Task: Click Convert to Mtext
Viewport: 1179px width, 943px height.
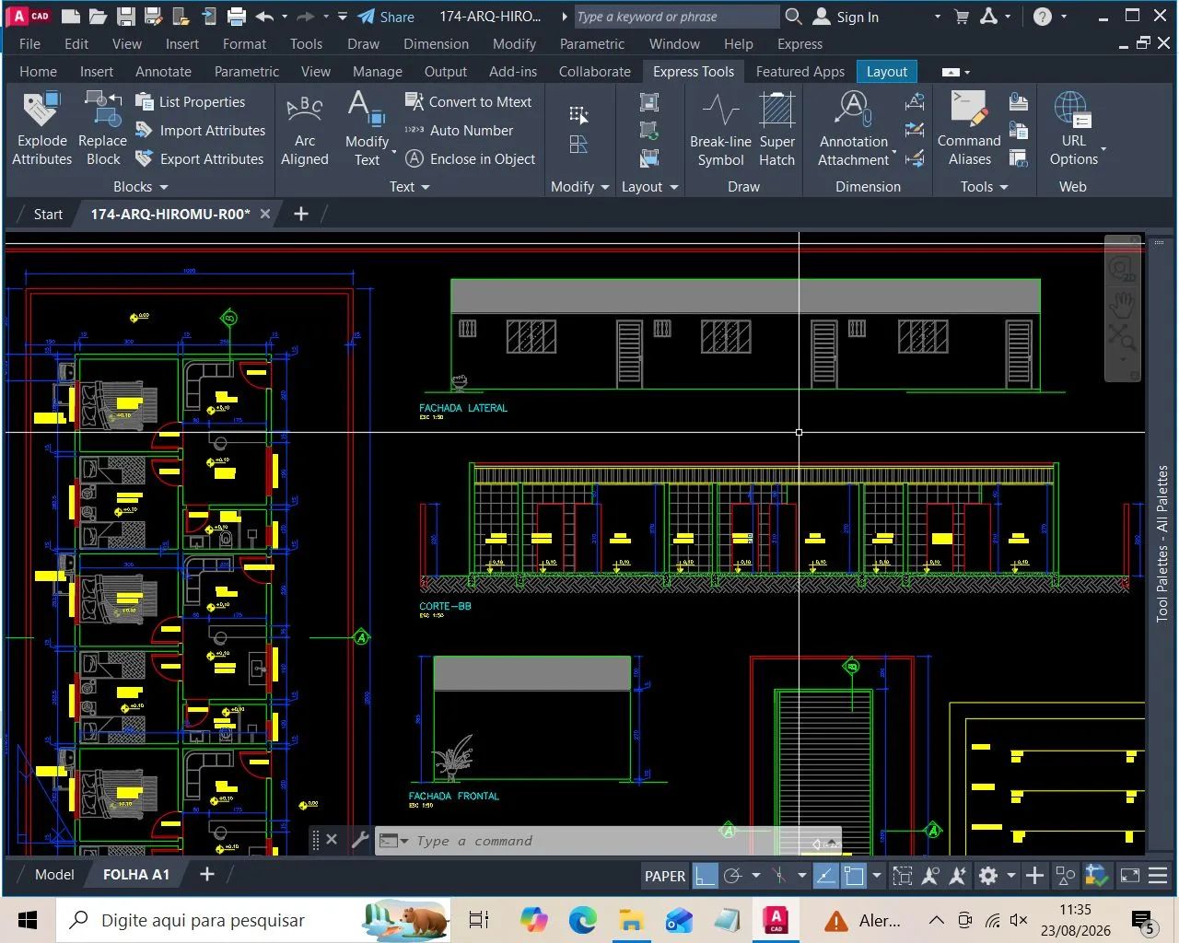Action: coord(469,102)
